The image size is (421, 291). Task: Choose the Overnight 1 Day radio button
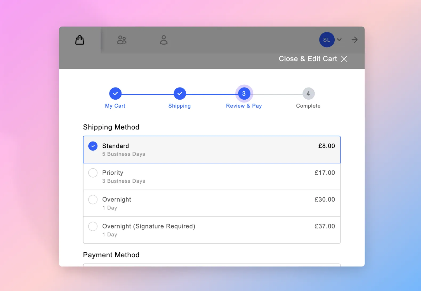click(93, 199)
